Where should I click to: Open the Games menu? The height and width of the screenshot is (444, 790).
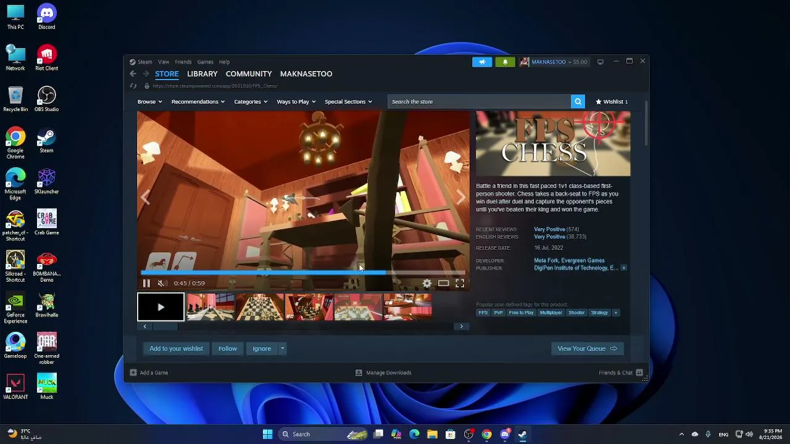pyautogui.click(x=206, y=62)
